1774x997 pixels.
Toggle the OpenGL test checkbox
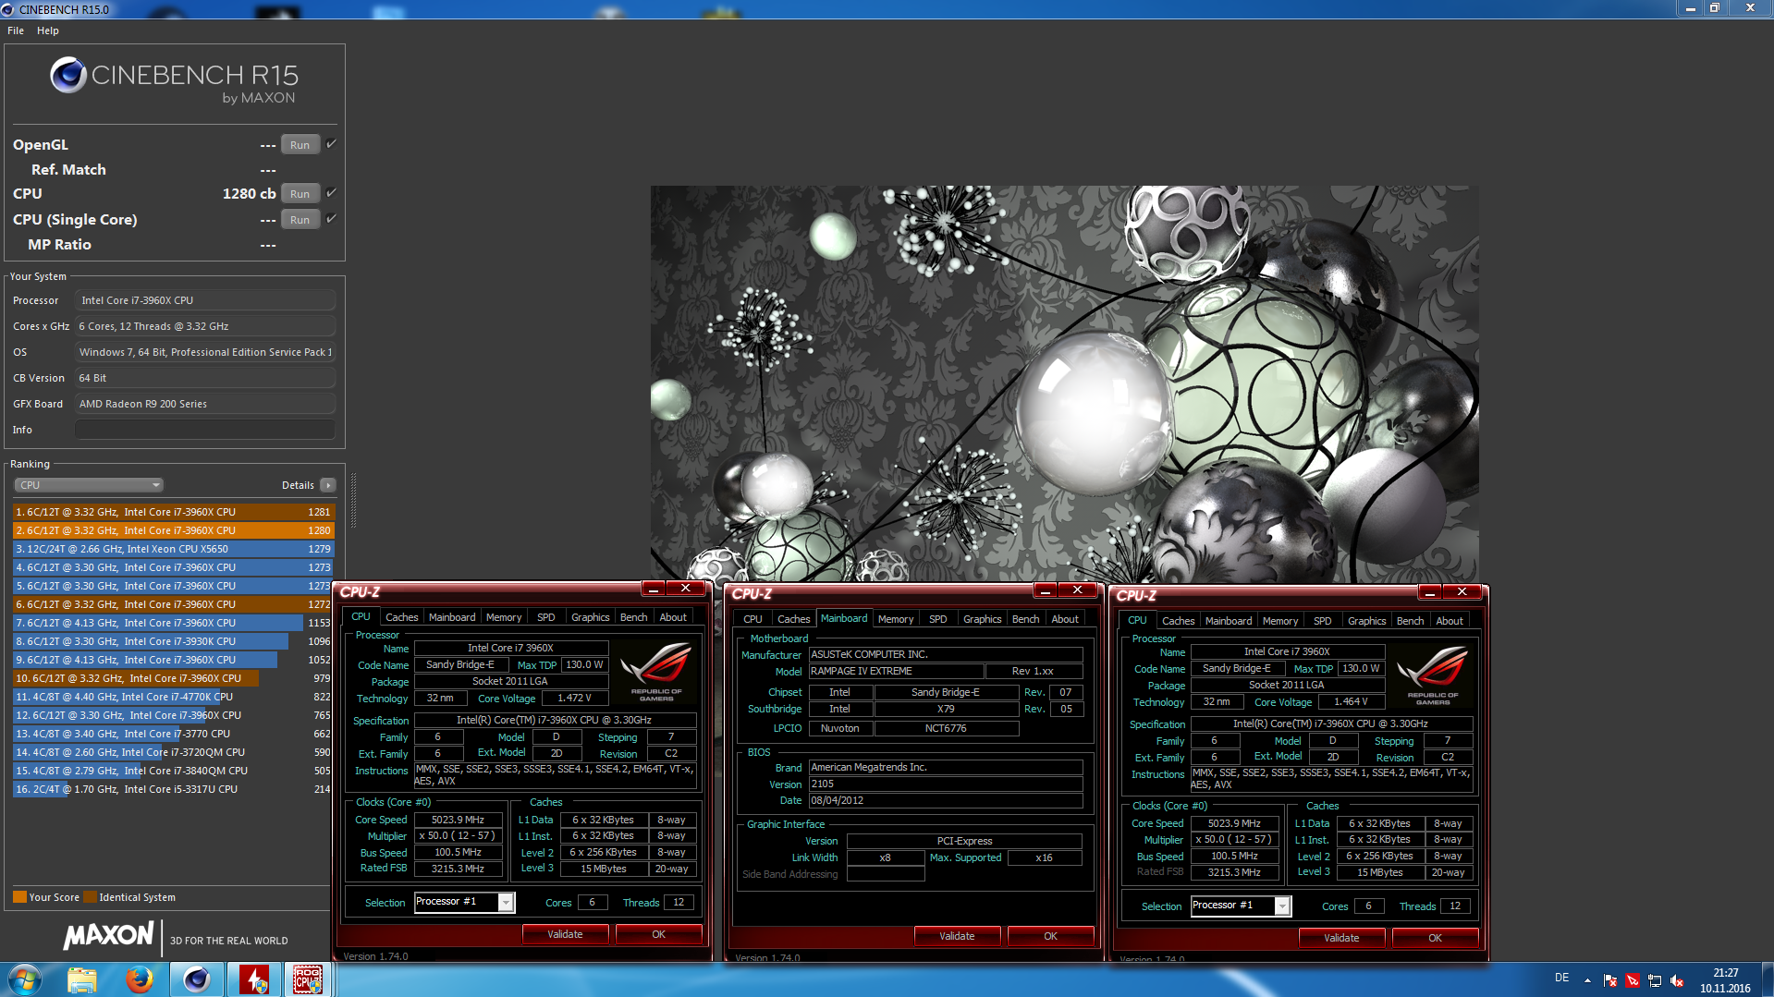click(x=331, y=144)
